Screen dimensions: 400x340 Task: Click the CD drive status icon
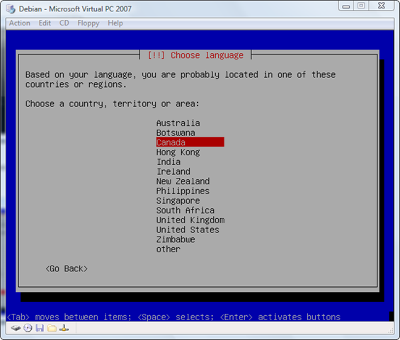click(28, 328)
